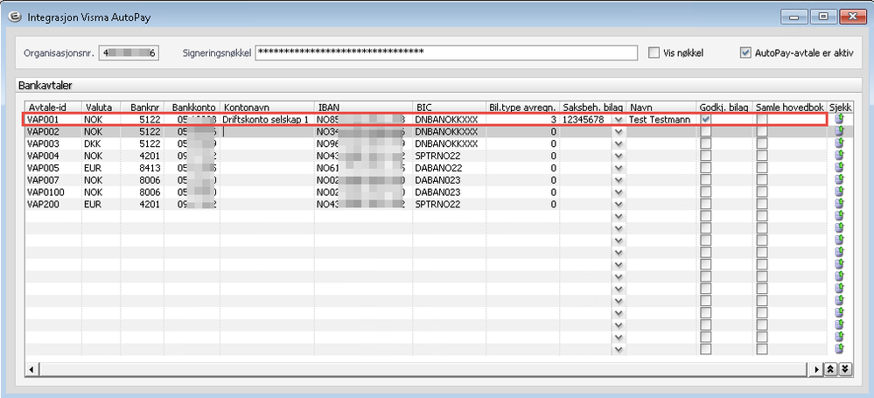Image resolution: width=874 pixels, height=398 pixels.
Task: Select the VAP007 Avtale-id cell
Action: [53, 180]
